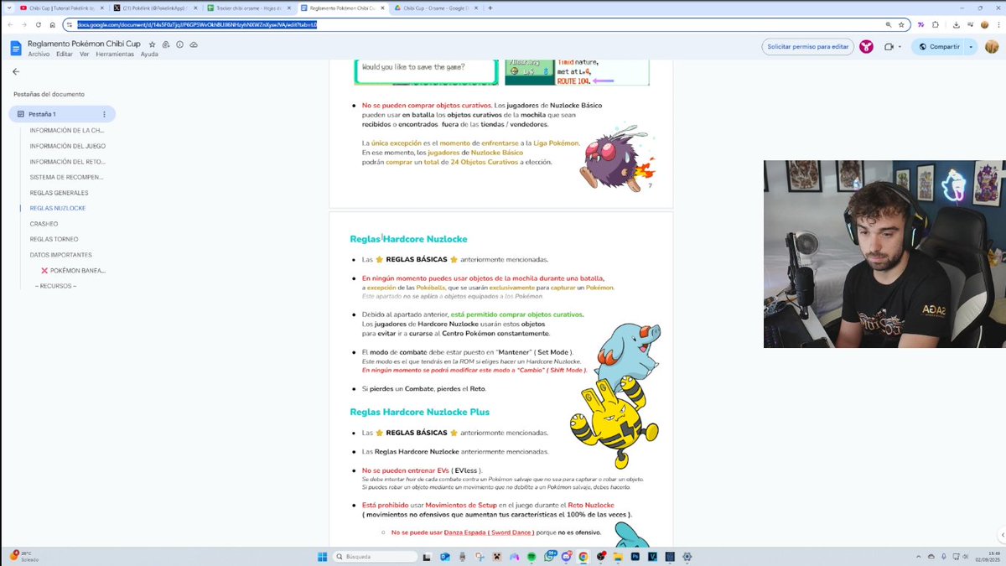1006x566 pixels.
Task: Open the Ver menu
Action: pos(84,54)
